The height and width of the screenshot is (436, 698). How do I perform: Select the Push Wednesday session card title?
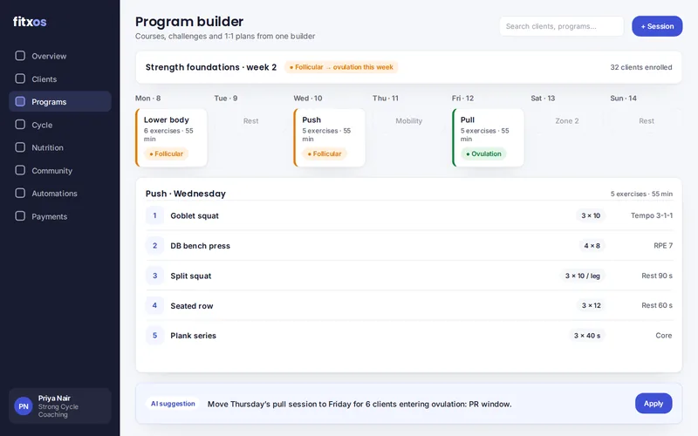point(311,119)
